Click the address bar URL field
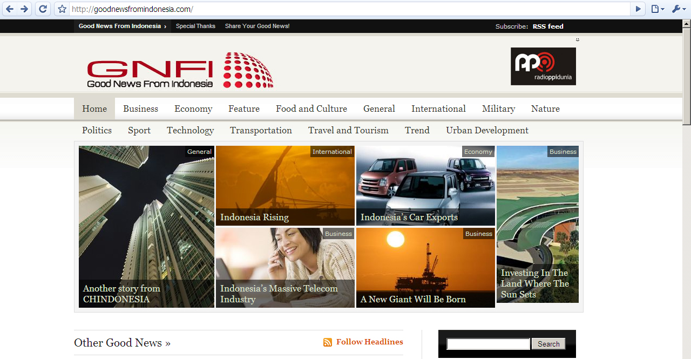Screen dimensions: 691x359 coord(345,9)
